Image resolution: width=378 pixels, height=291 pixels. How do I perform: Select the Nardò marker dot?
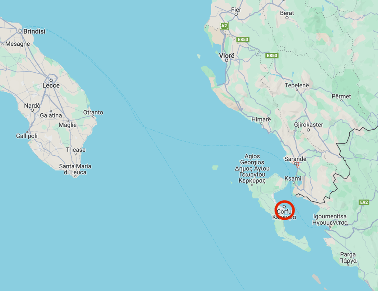point(32,110)
